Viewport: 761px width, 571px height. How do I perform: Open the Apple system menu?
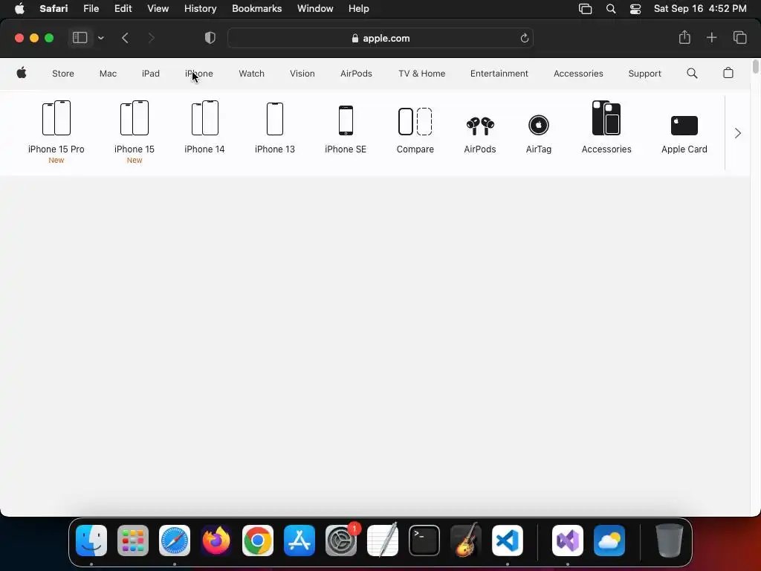19,9
